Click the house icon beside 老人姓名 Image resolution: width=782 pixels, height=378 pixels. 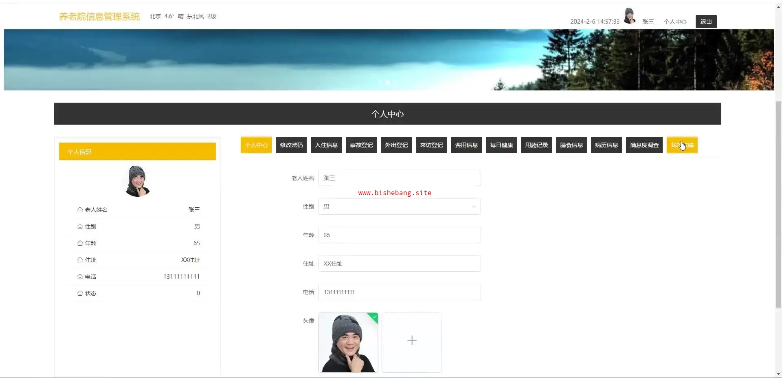click(80, 210)
